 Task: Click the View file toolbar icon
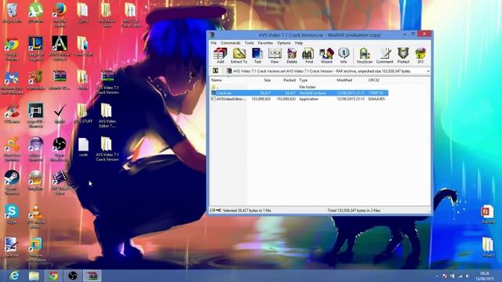(275, 56)
